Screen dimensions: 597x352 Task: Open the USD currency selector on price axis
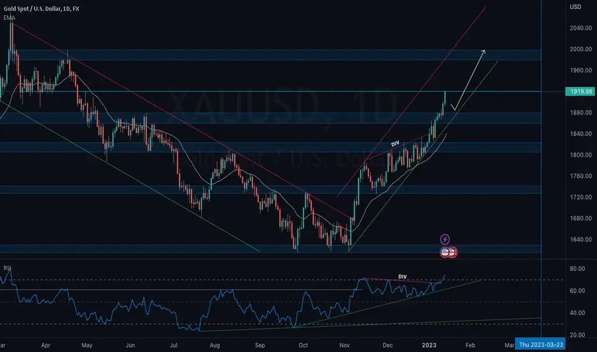[575, 7]
